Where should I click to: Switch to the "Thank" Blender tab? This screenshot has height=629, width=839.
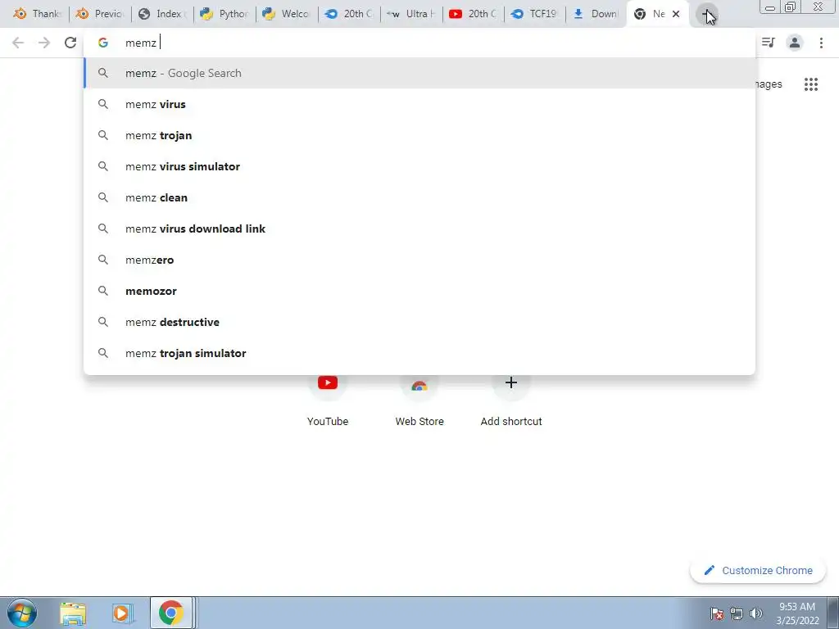[x=38, y=14]
